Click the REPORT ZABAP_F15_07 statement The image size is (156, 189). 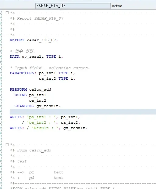pos(34,40)
